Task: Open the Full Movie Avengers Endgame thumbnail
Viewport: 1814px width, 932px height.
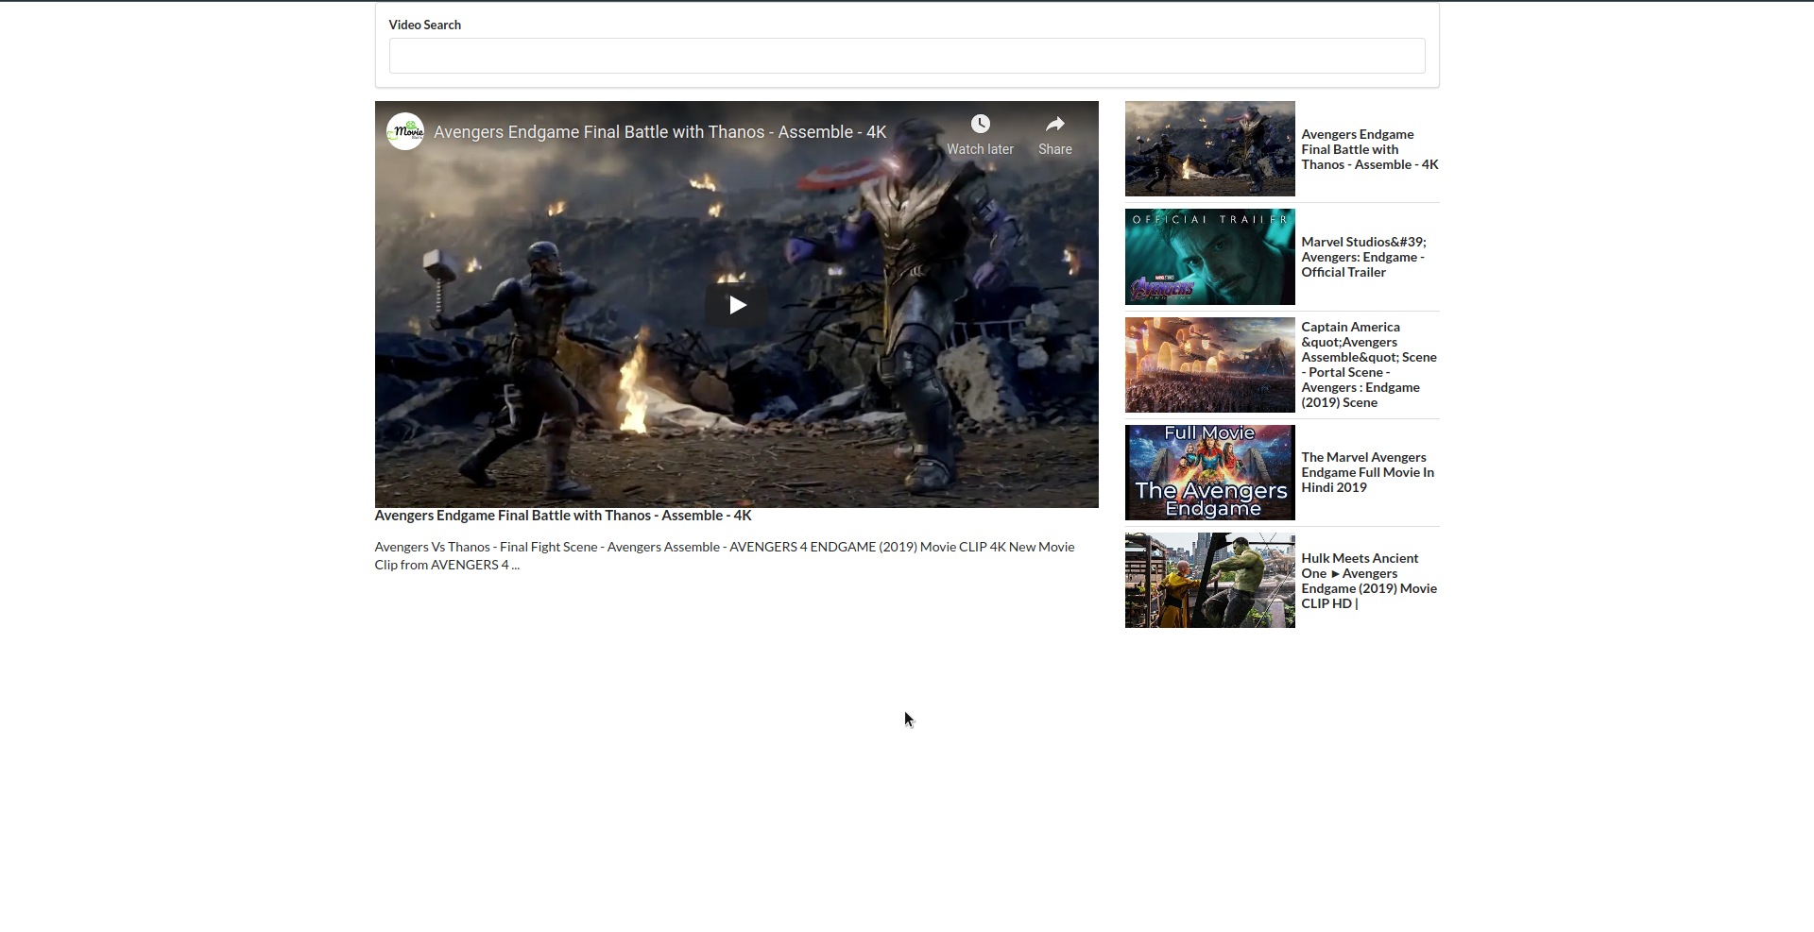Action: click(x=1209, y=472)
